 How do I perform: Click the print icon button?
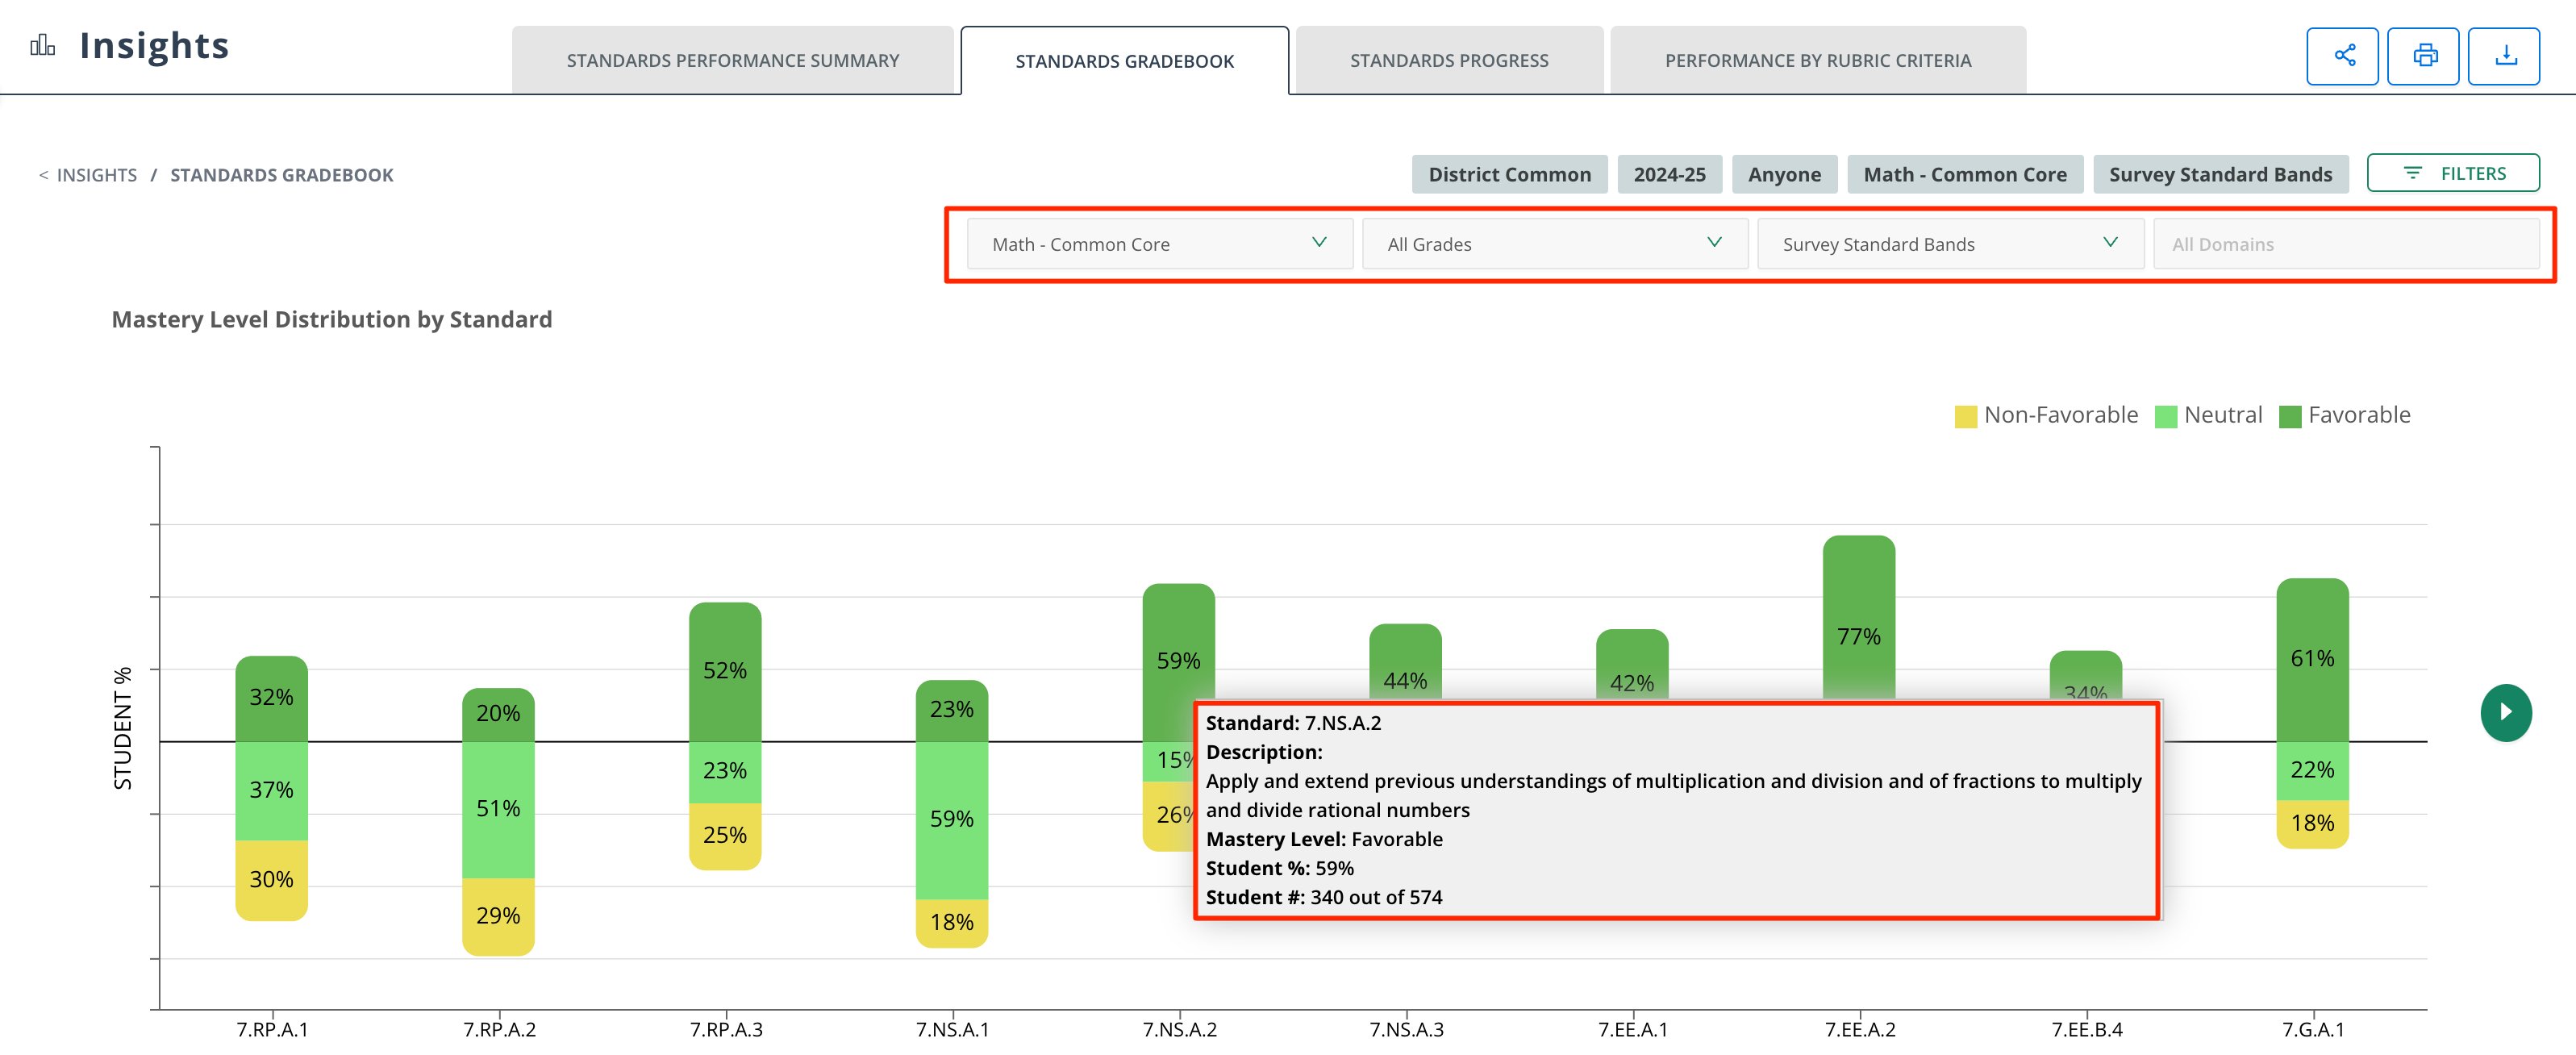[2423, 56]
